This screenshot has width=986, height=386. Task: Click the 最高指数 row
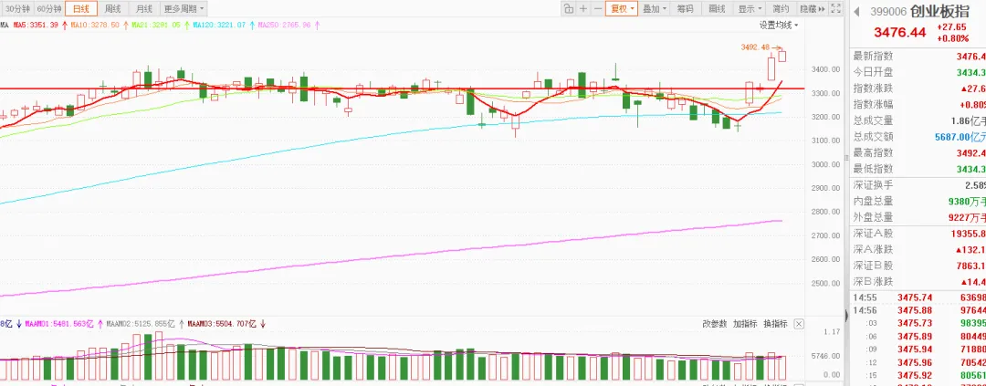(x=918, y=152)
